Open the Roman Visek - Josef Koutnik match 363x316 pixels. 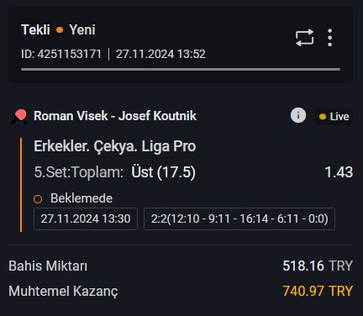click(x=115, y=116)
